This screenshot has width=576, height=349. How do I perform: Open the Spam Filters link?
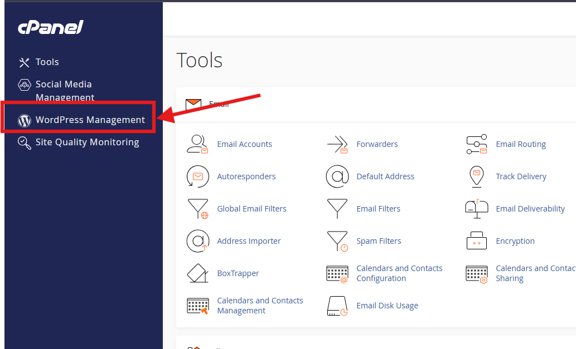[x=379, y=241]
